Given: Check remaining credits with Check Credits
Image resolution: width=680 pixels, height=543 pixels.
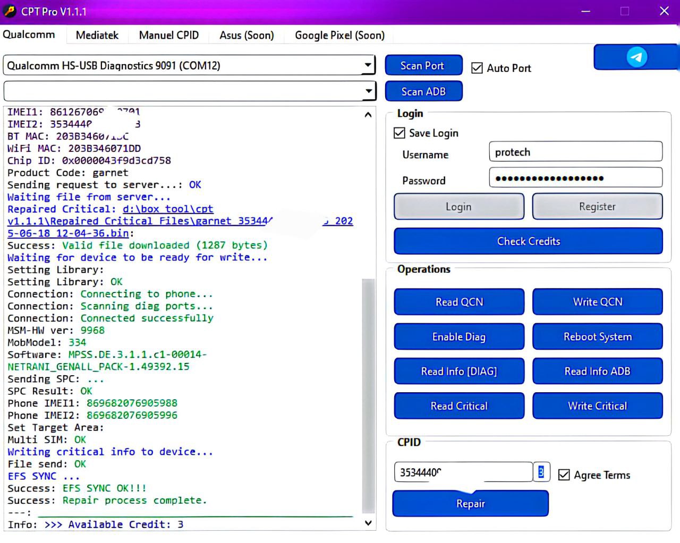Looking at the screenshot, I should point(528,242).
